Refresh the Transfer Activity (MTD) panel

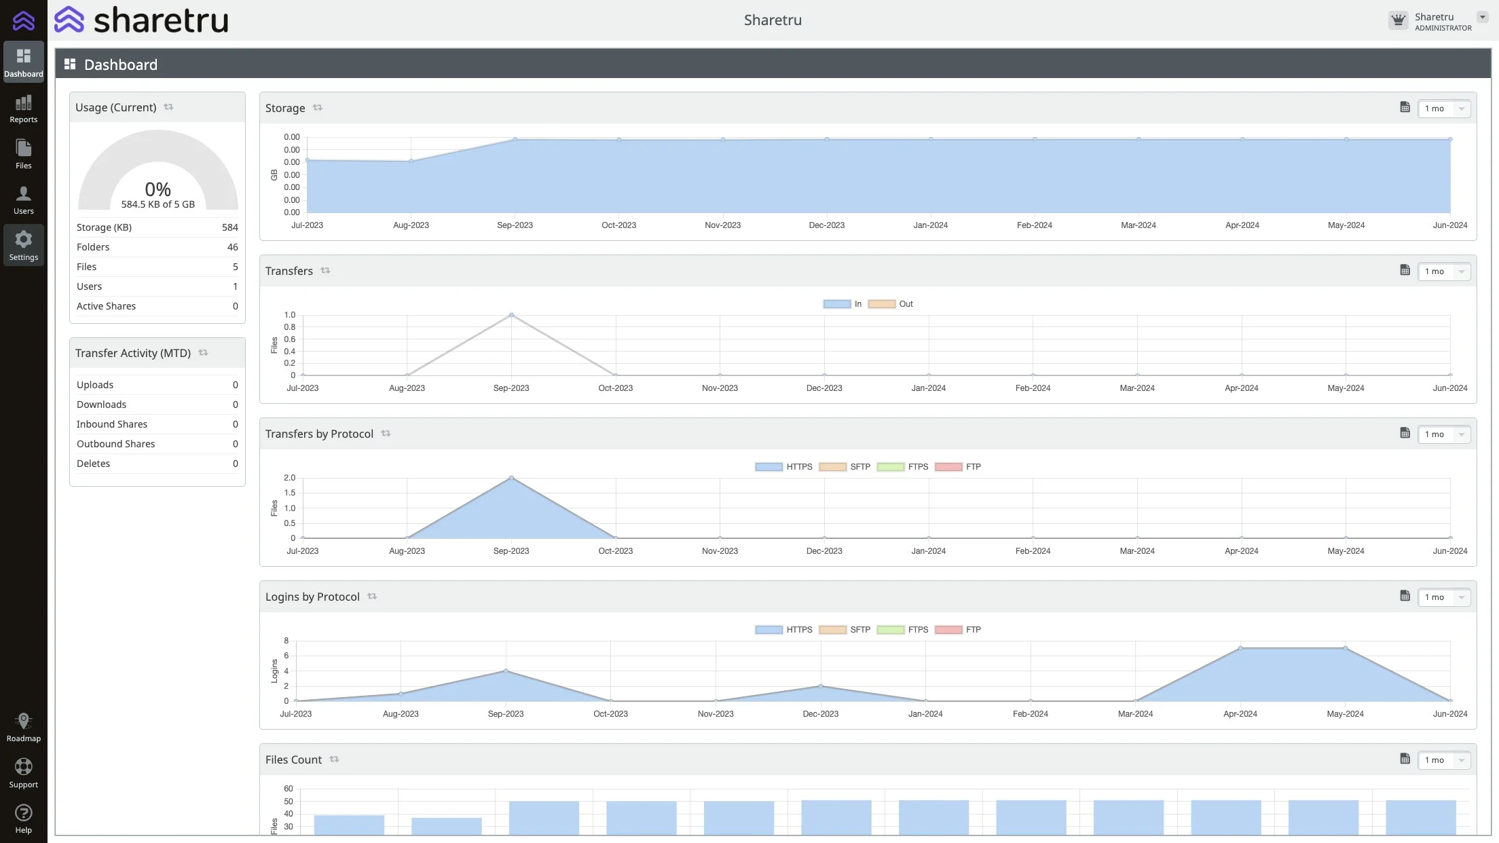pos(203,353)
